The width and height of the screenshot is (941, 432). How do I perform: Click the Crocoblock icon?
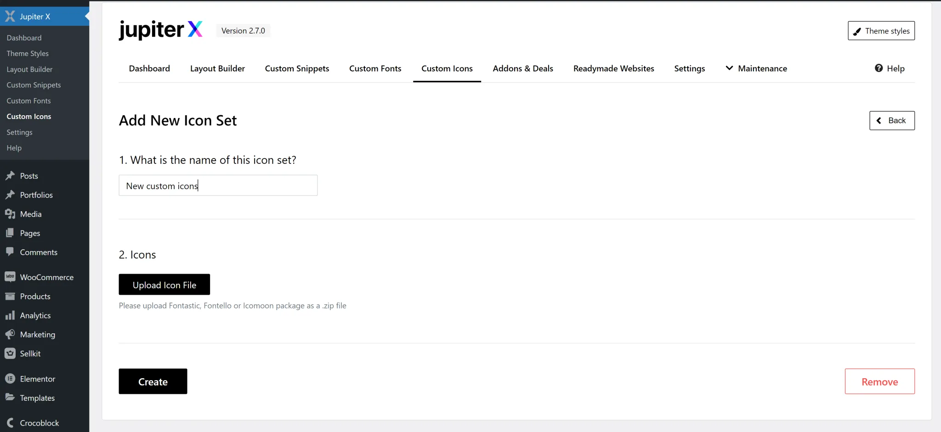tap(10, 423)
